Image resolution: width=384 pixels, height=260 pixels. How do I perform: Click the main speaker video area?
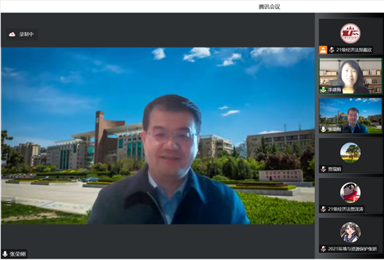(158, 136)
